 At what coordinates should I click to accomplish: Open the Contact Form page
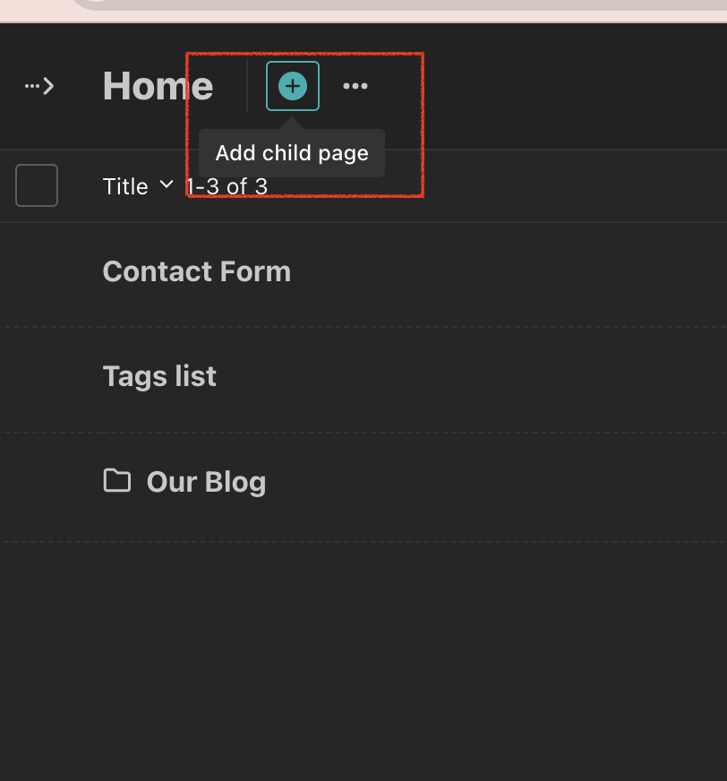197,271
